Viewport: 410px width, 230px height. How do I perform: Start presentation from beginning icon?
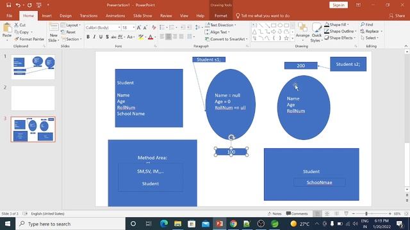[39, 5]
